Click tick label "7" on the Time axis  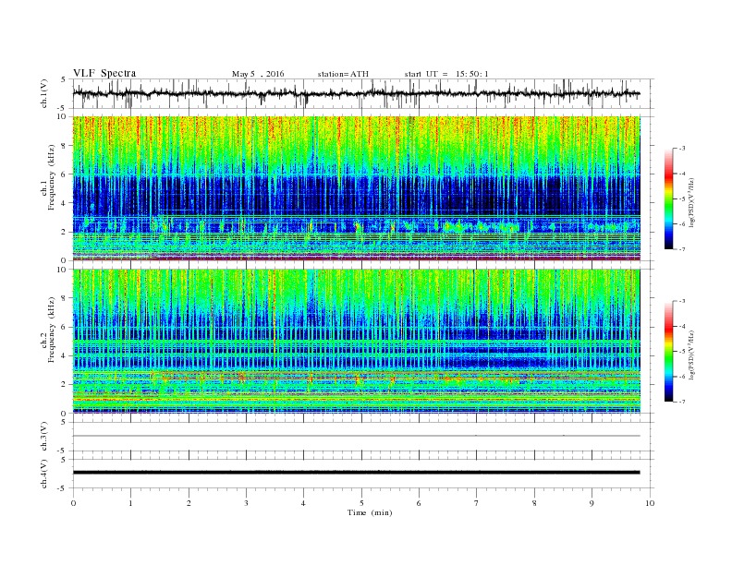click(477, 503)
